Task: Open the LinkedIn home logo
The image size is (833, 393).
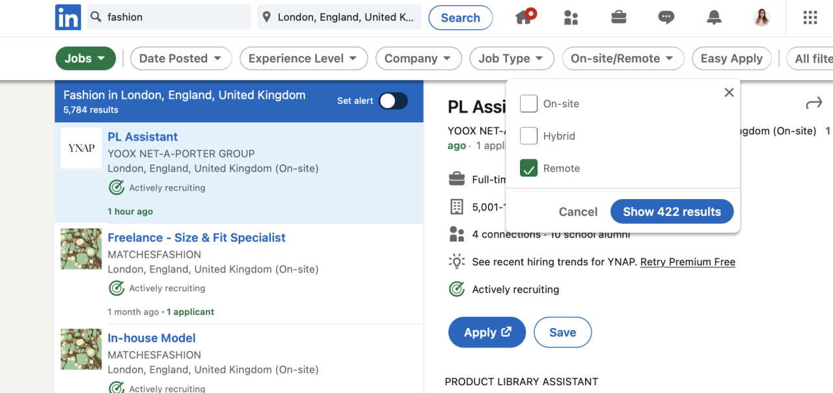Action: click(x=68, y=18)
